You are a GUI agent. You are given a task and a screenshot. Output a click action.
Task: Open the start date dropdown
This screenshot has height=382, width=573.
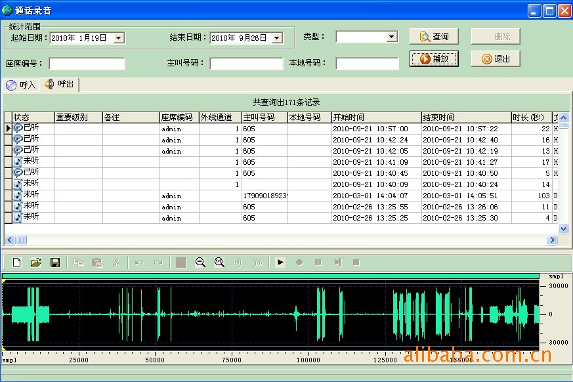[119, 38]
